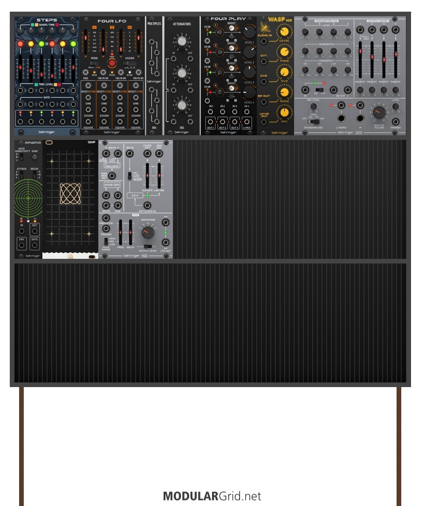The height and width of the screenshot is (506, 425).
Task: Click the Four LFO red Free button
Action: pyautogui.click(x=112, y=63)
